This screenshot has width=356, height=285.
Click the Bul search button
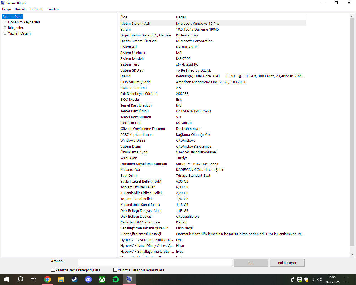(x=251, y=263)
